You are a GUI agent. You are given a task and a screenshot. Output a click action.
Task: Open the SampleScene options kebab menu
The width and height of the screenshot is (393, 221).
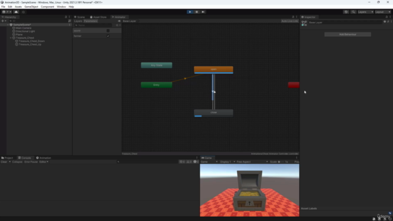coord(69,25)
